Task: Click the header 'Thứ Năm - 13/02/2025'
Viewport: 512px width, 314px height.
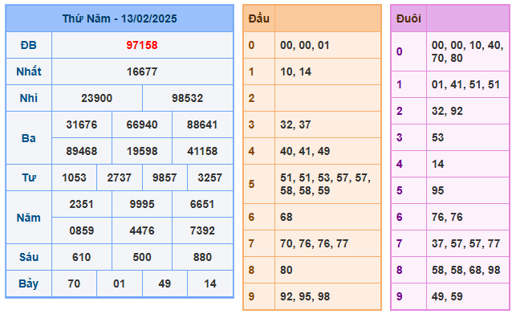Action: pos(120,18)
